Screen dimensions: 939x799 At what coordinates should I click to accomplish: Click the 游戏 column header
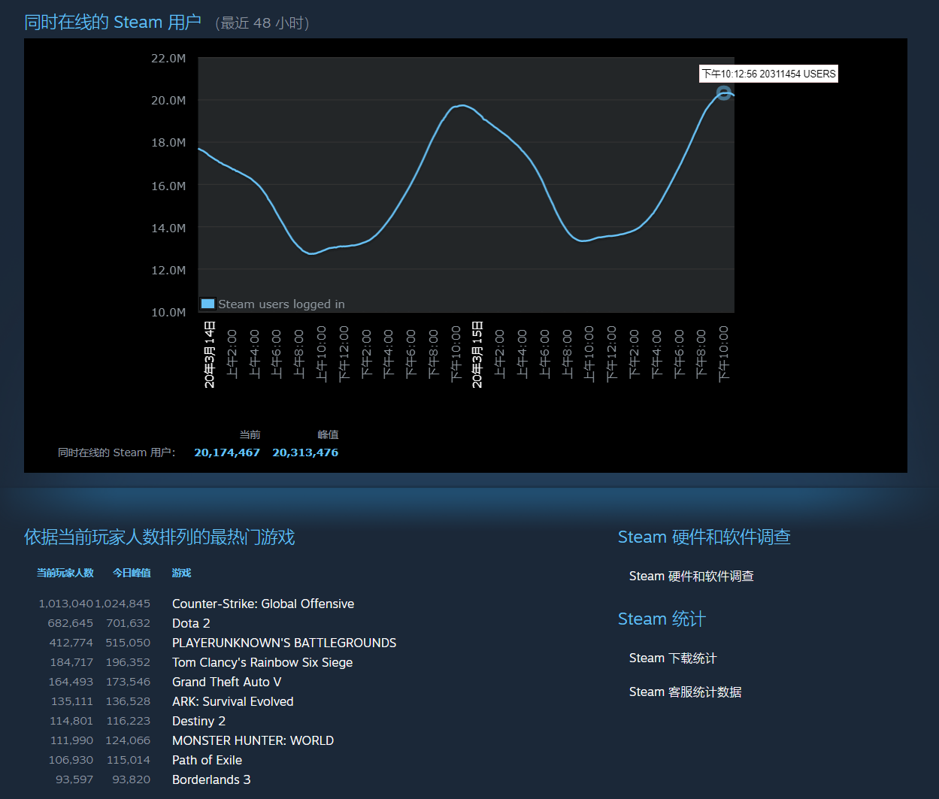pyautogui.click(x=181, y=573)
